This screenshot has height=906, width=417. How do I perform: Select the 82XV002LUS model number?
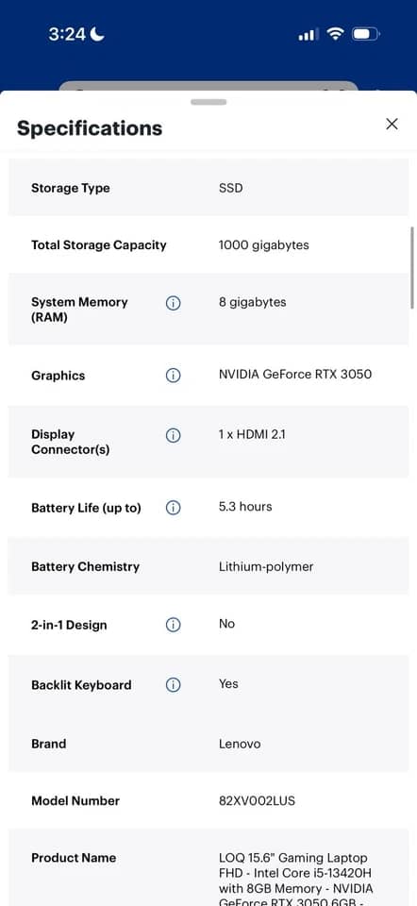[x=257, y=801]
